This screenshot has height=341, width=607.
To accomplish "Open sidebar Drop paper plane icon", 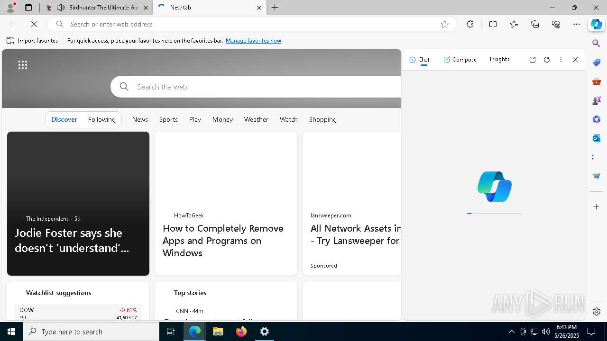I will click(597, 176).
